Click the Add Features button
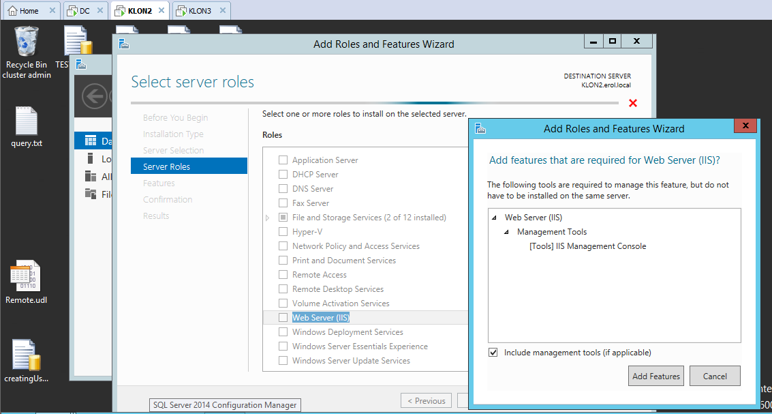 655,376
